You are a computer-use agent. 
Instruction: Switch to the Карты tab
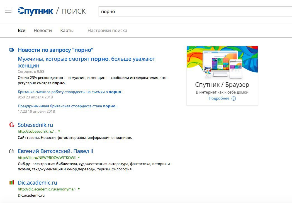pyautogui.click(x=67, y=31)
